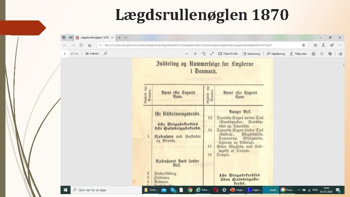
Task: Add page to favorites star
Action: (x=304, y=45)
